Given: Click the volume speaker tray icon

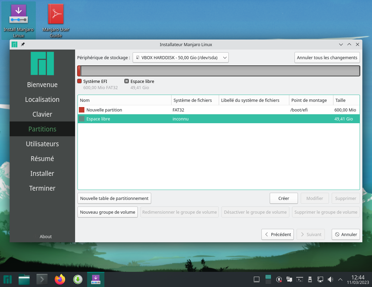Looking at the screenshot, I should (x=330, y=279).
